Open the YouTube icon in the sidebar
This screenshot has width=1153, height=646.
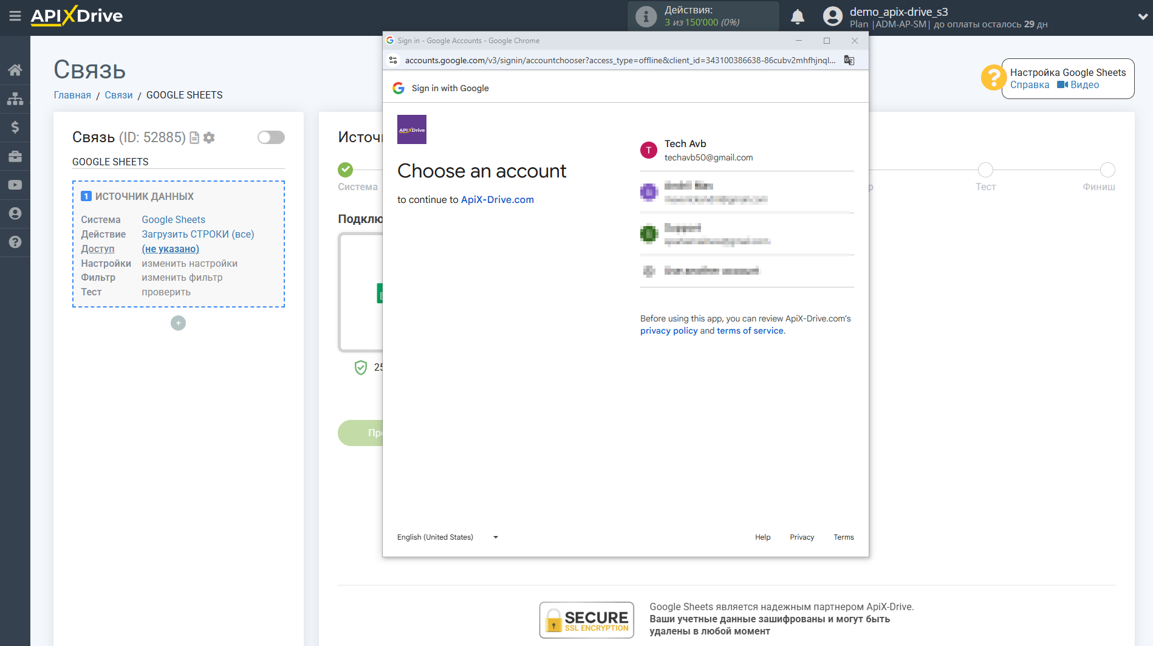15,184
